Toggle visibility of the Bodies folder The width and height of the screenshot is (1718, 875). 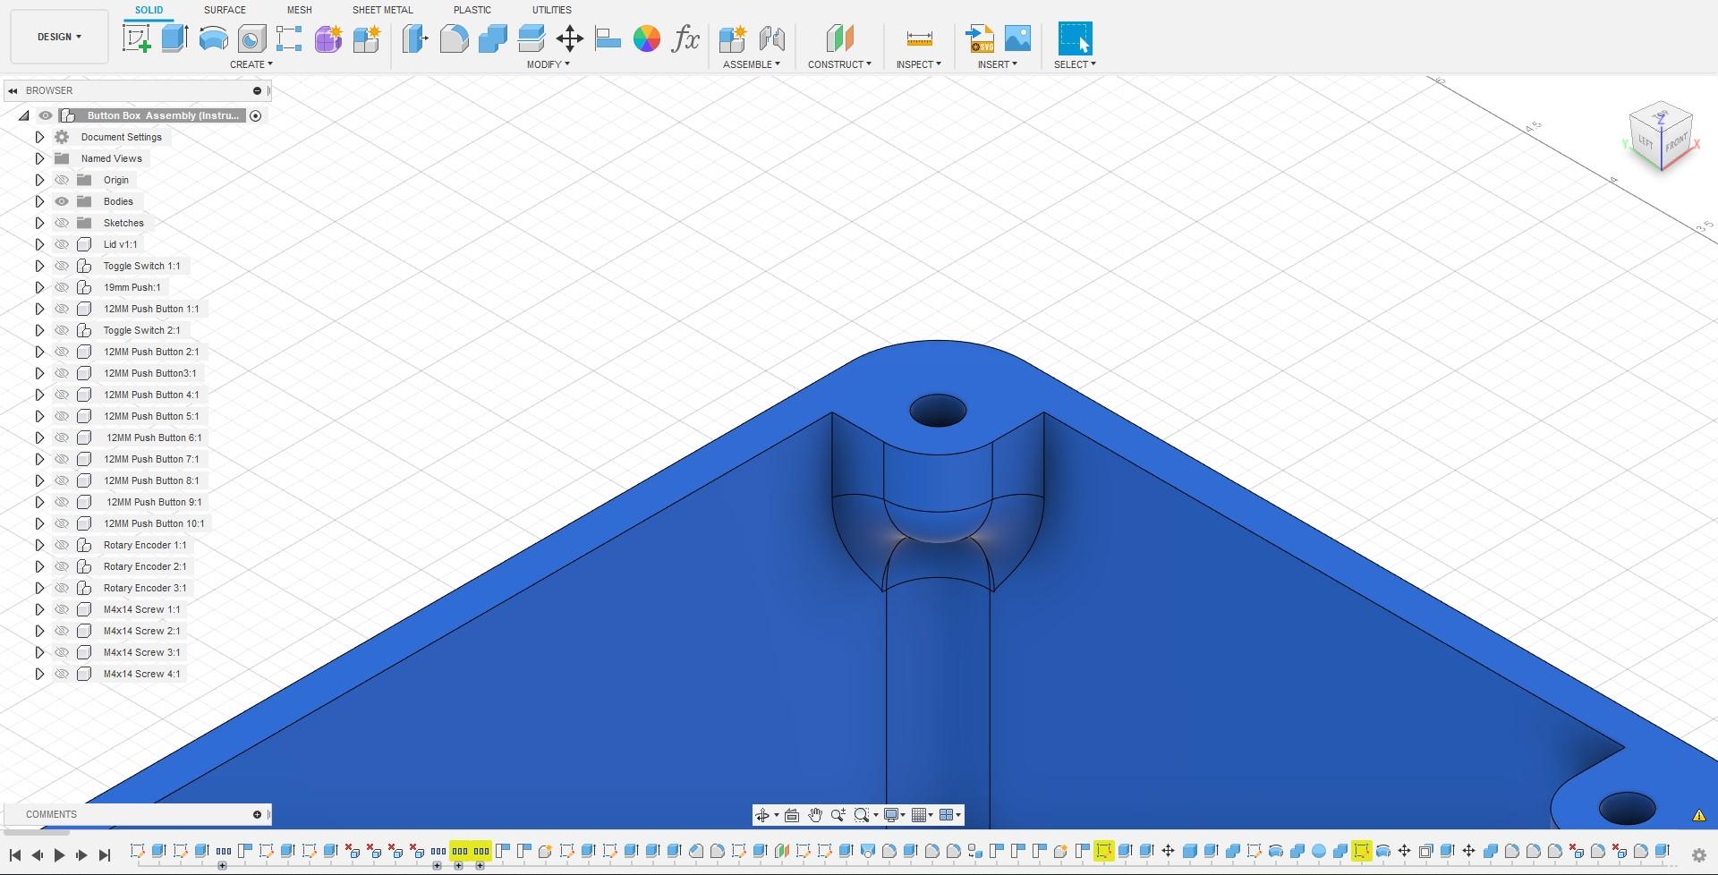pos(62,201)
